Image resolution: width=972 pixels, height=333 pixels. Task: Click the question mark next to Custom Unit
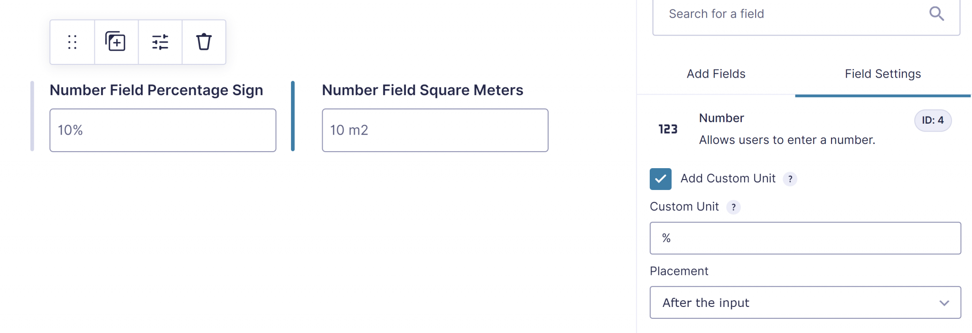click(734, 207)
